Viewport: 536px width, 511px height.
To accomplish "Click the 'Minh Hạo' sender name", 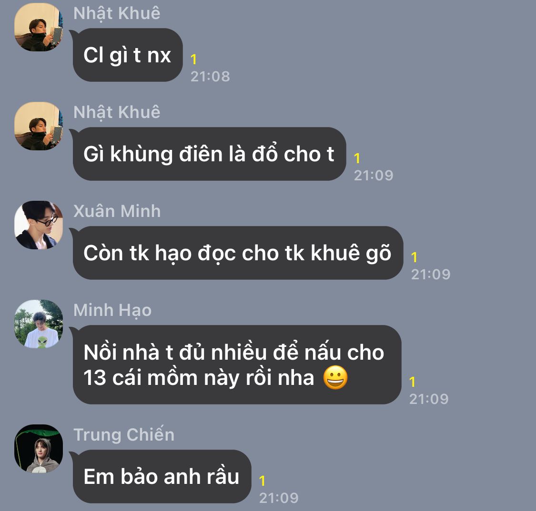I will point(112,311).
